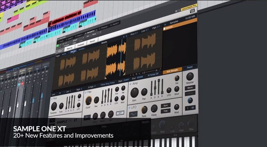Enable Follow Song Tempo
Screen dimensions: 267x147
coord(108,84)
